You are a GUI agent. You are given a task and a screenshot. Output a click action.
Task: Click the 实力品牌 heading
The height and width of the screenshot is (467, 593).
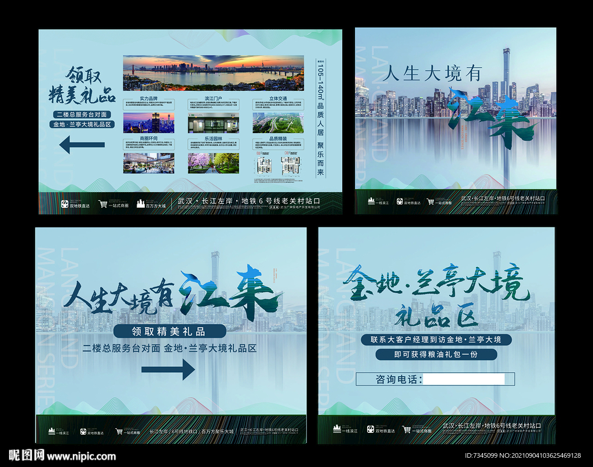pyautogui.click(x=149, y=98)
